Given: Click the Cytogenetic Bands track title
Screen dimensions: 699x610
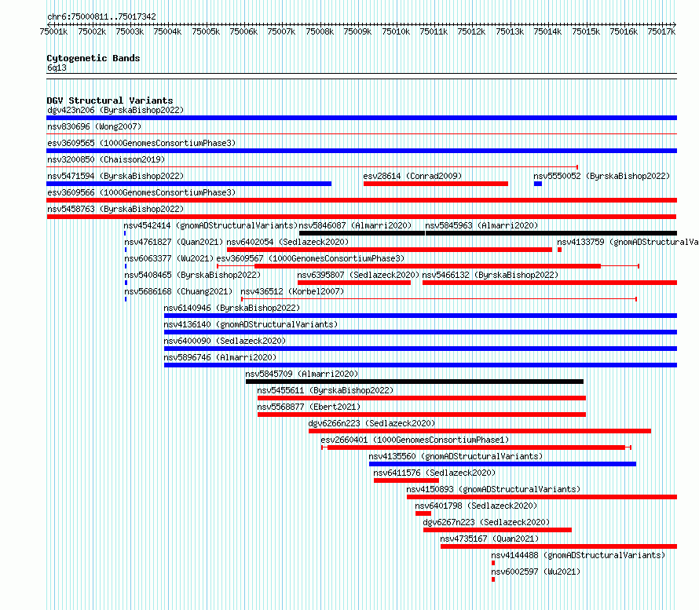Looking at the screenshot, I should (x=93, y=58).
